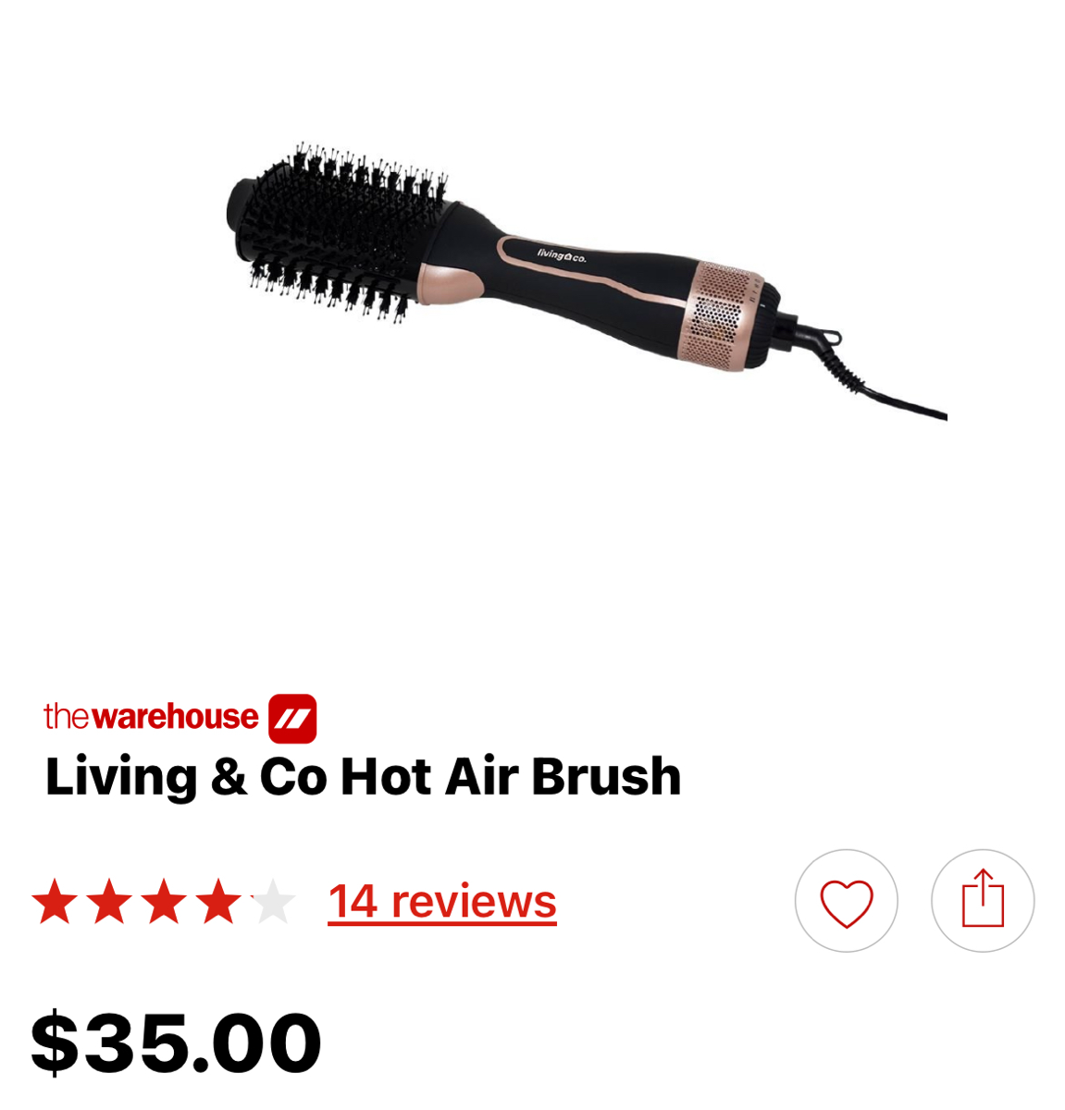1065x1110 pixels.
Task: Select the third red rating star
Action: (164, 902)
